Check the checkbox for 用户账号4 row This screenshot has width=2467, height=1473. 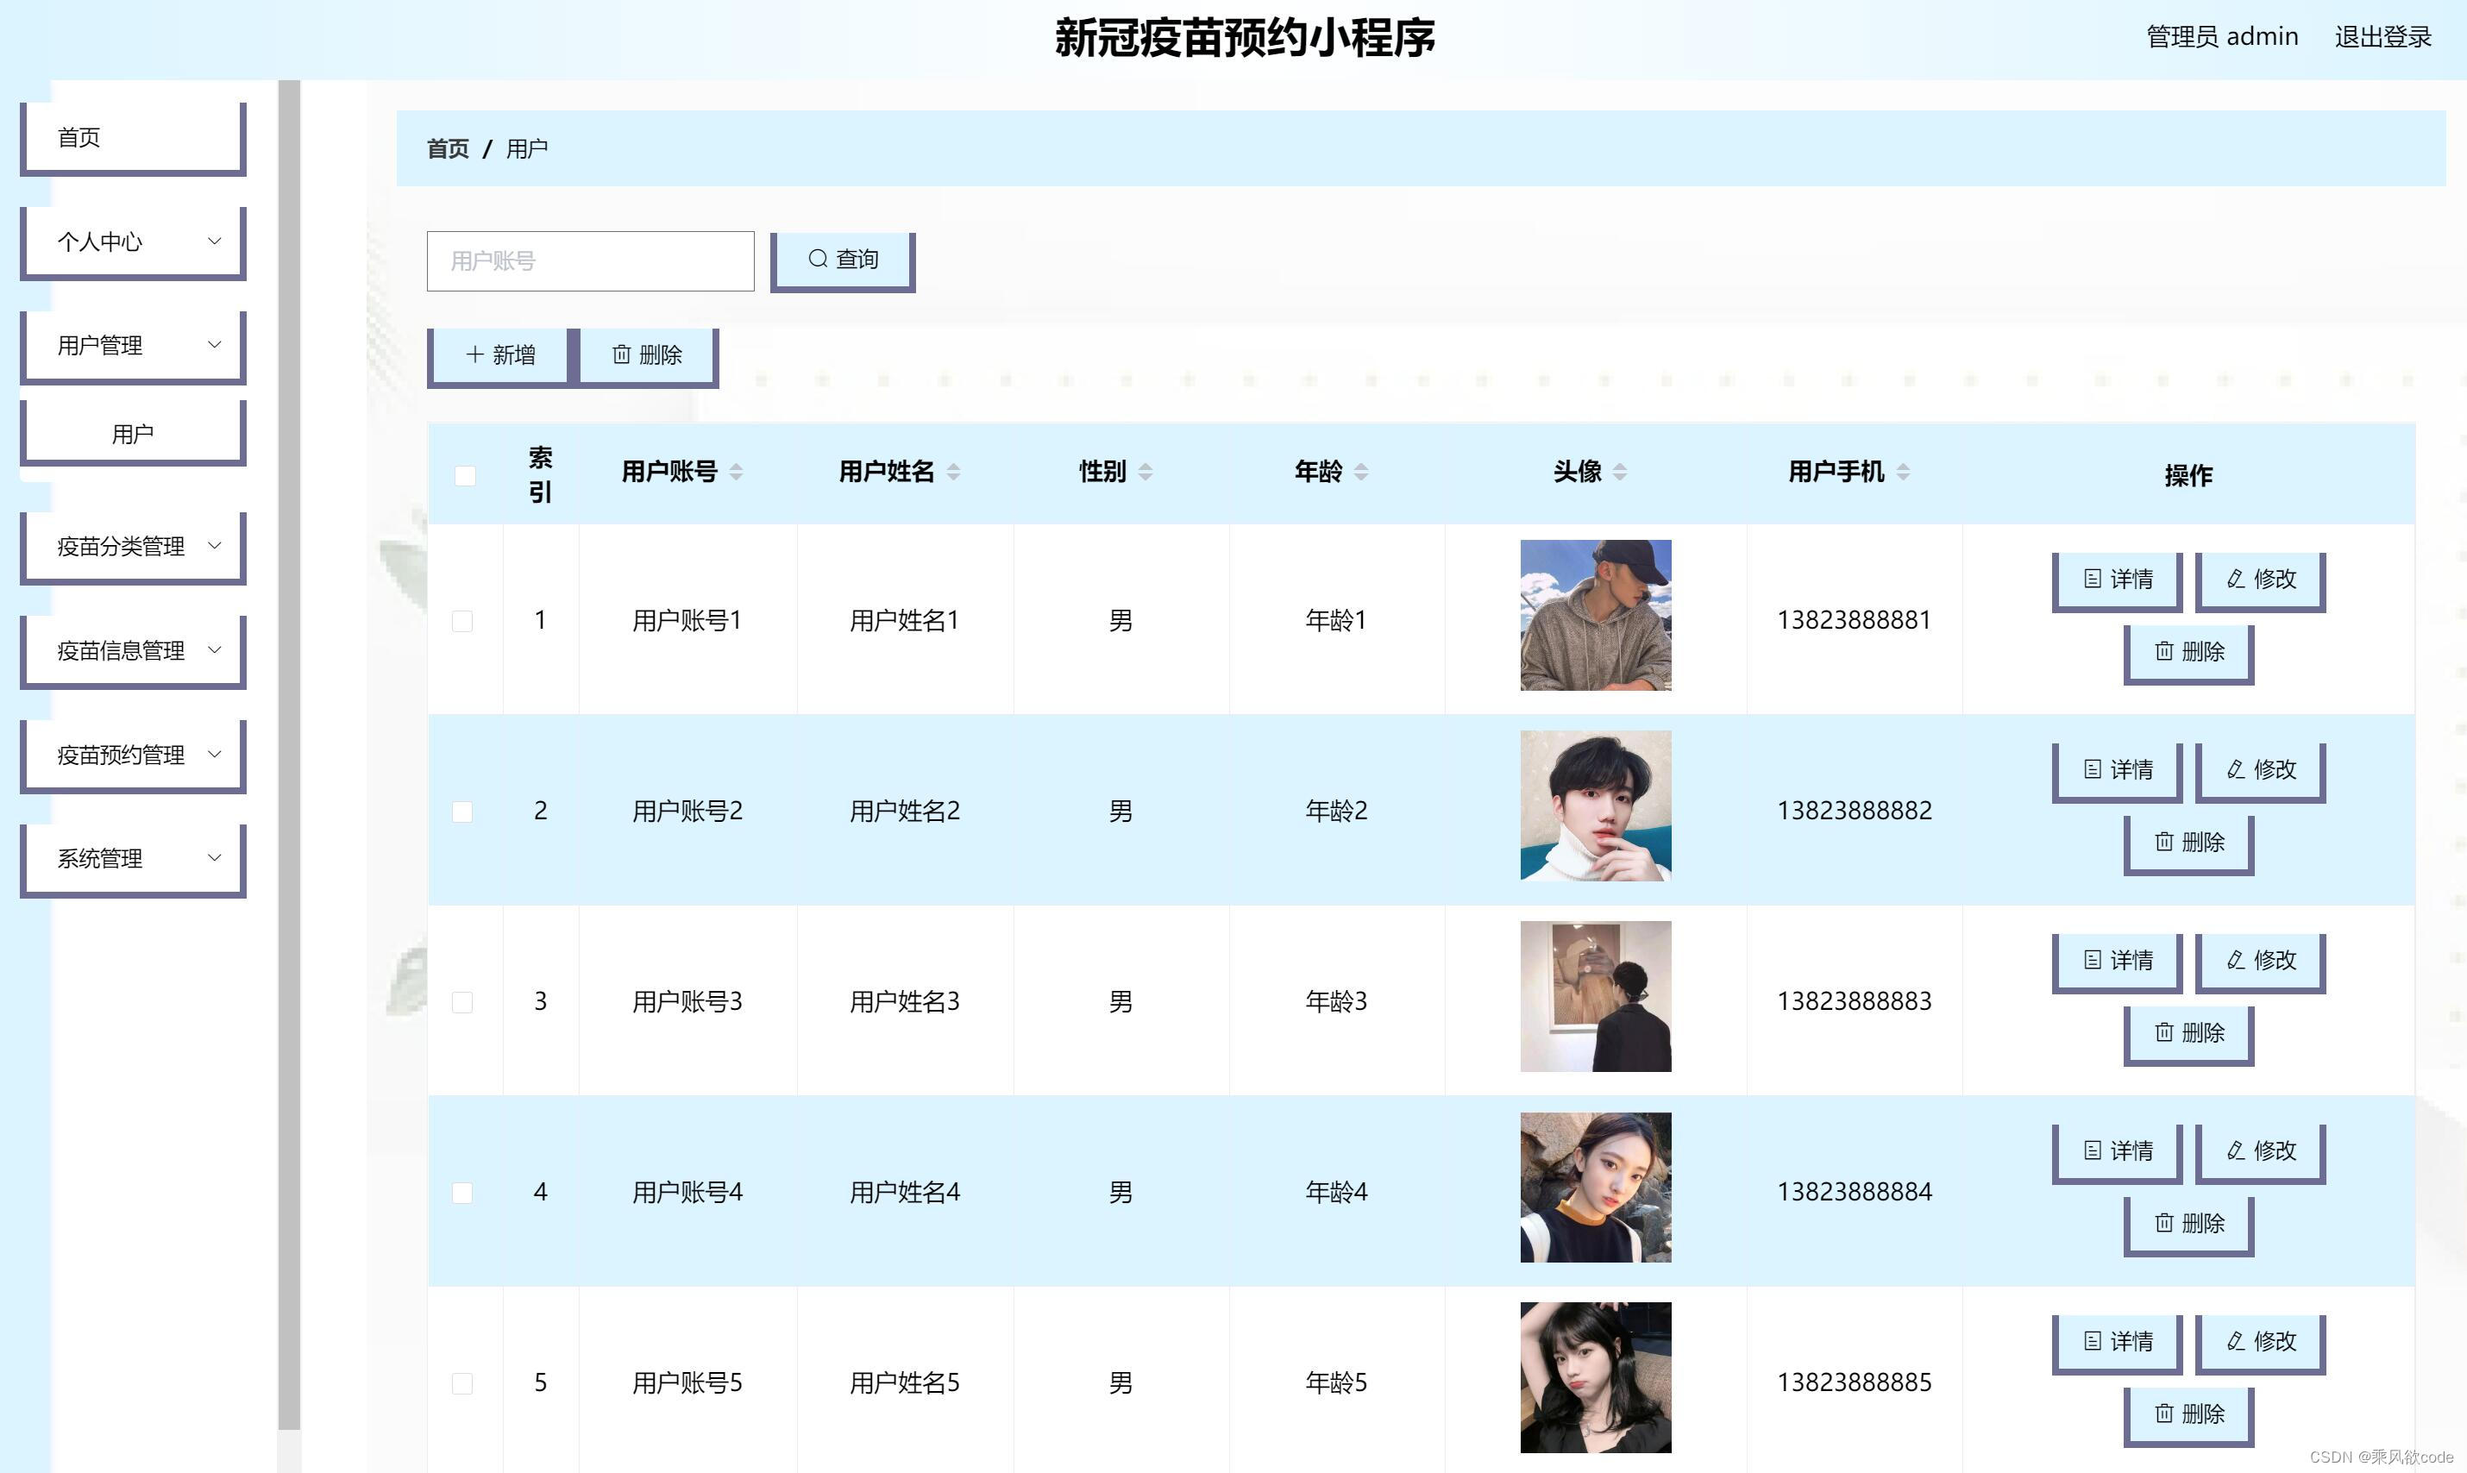[x=462, y=1192]
